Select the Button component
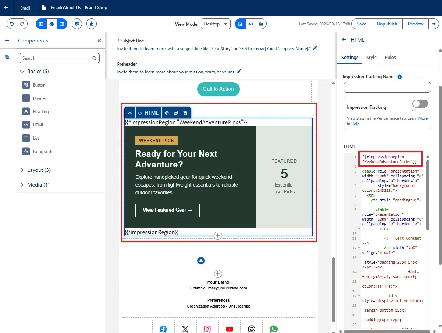The width and height of the screenshot is (442, 333). point(34,85)
